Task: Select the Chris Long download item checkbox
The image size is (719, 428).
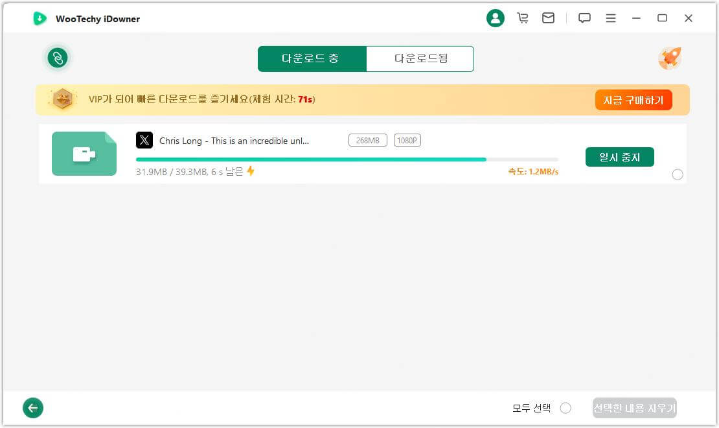Action: click(678, 174)
